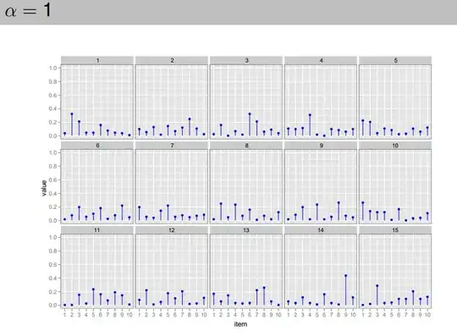Viewport: 457px width, 336px height.
Task: Select facet header labeled 9
Action: point(321,145)
